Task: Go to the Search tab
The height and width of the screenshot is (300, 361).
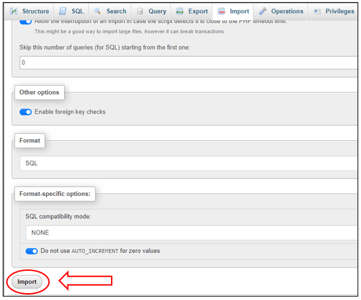Action: 110,12
